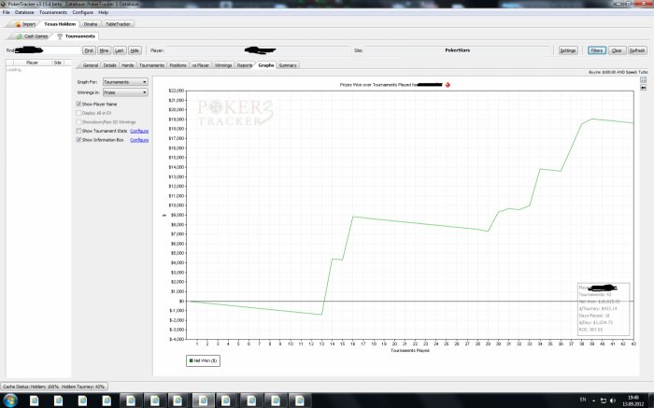Click the Hide button
Viewport: 654px width, 408px height.
point(135,50)
